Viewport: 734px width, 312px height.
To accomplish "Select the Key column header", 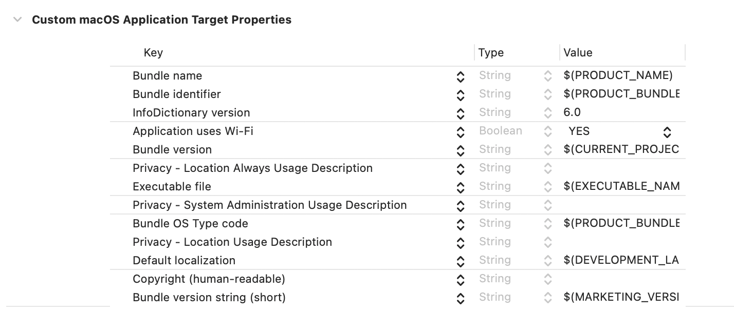I will pyautogui.click(x=153, y=53).
